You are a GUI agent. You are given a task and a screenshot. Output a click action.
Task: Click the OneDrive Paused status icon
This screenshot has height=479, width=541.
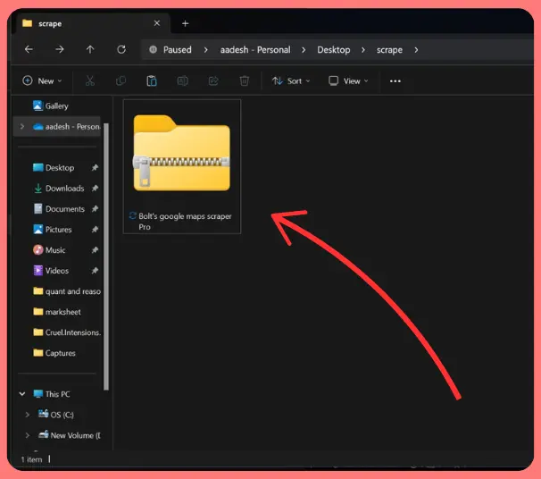[x=153, y=49]
